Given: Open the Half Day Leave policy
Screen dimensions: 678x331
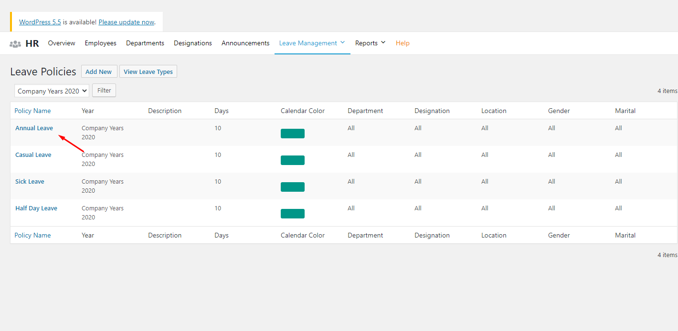Looking at the screenshot, I should pyautogui.click(x=36, y=208).
